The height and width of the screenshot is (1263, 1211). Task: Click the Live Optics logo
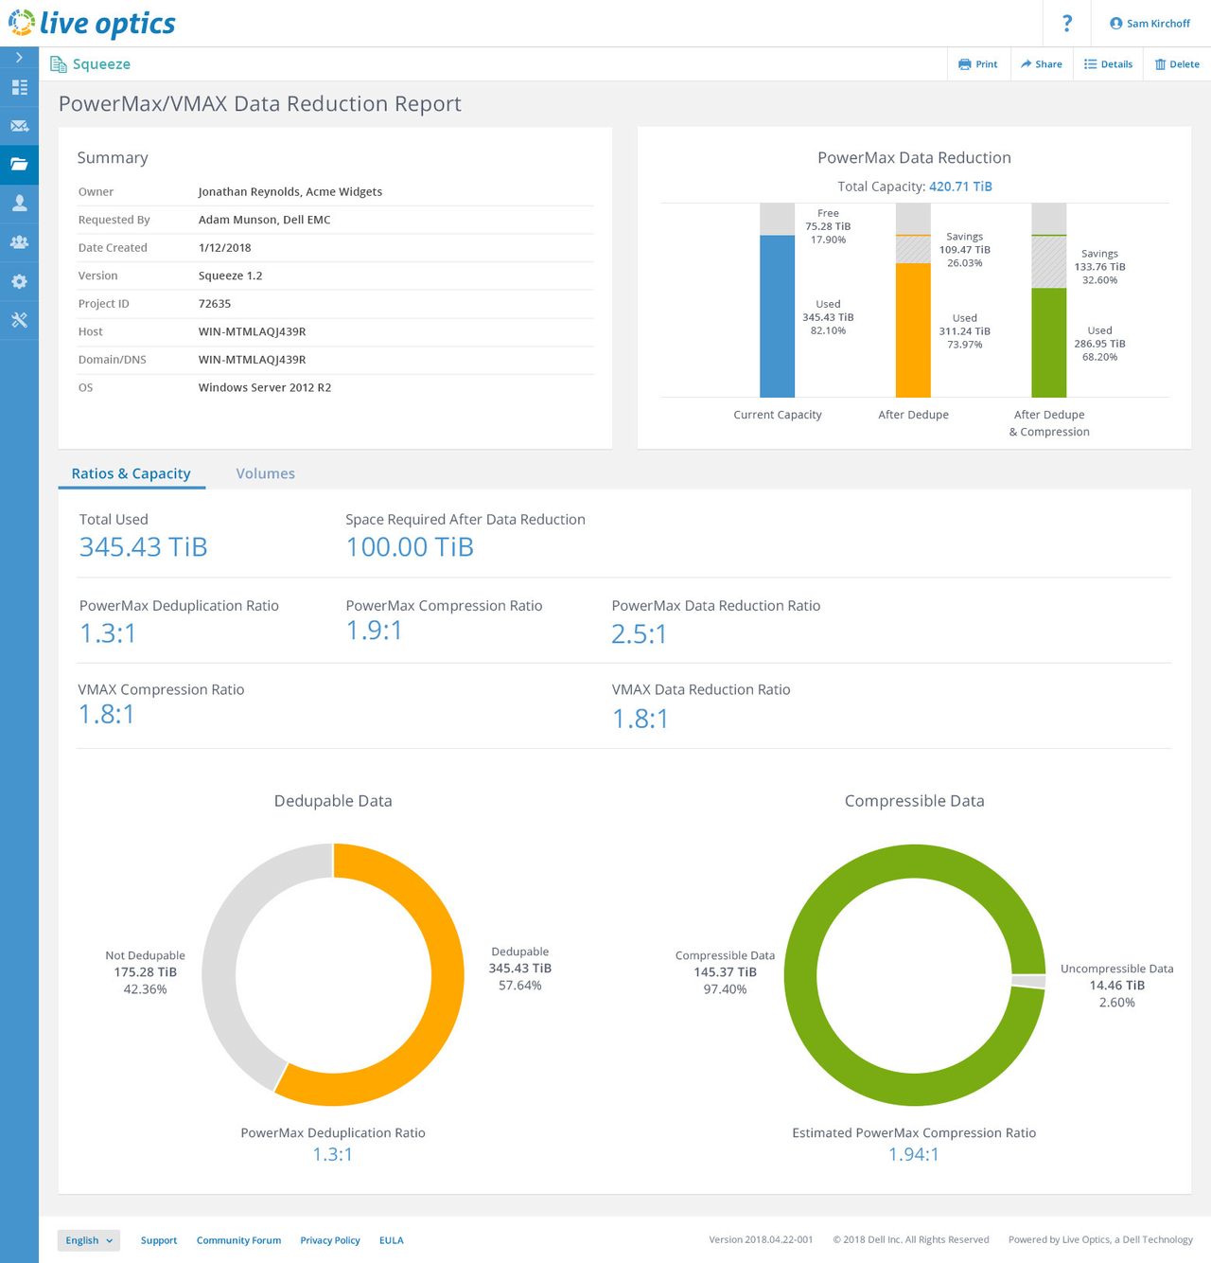(92, 23)
